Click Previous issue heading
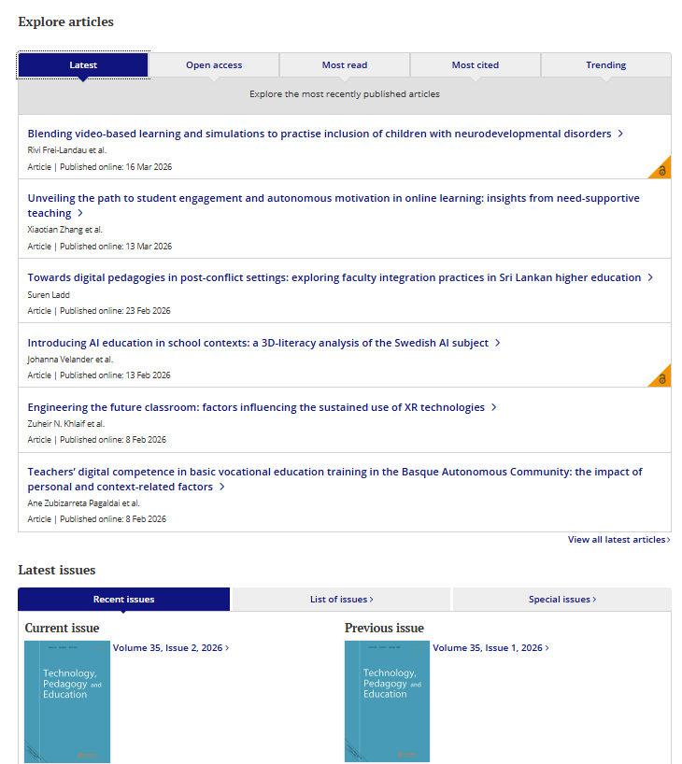The height and width of the screenshot is (764, 682). pyautogui.click(x=384, y=628)
